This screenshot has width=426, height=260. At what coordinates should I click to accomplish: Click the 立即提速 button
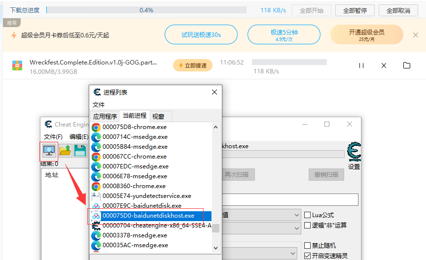click(x=193, y=65)
